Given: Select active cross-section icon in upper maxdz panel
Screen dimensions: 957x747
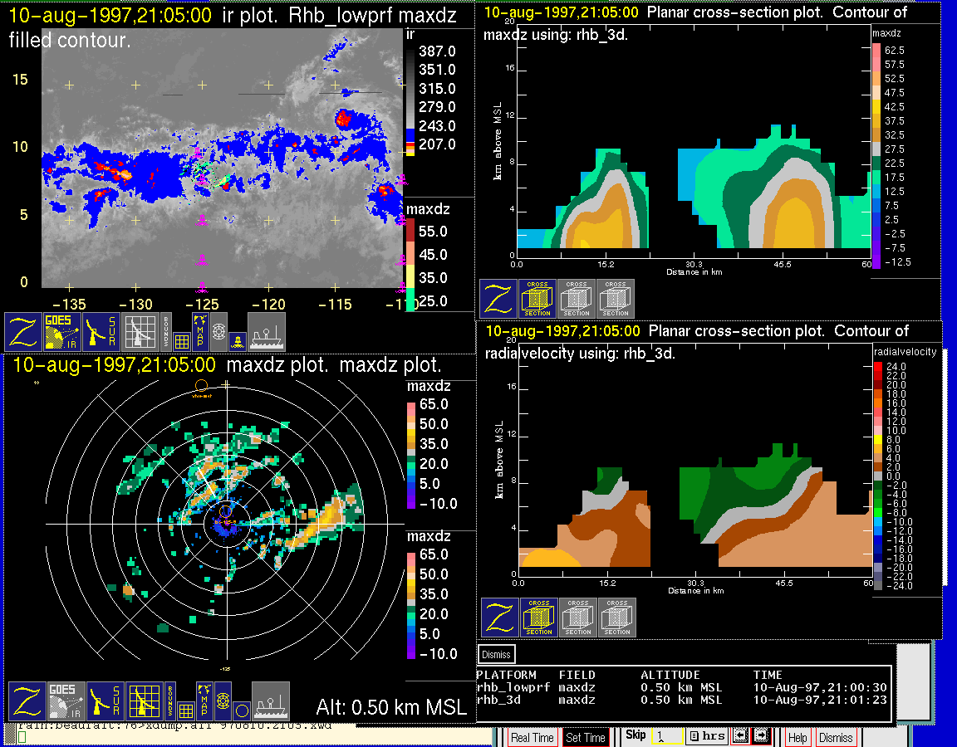Looking at the screenshot, I should [x=537, y=299].
